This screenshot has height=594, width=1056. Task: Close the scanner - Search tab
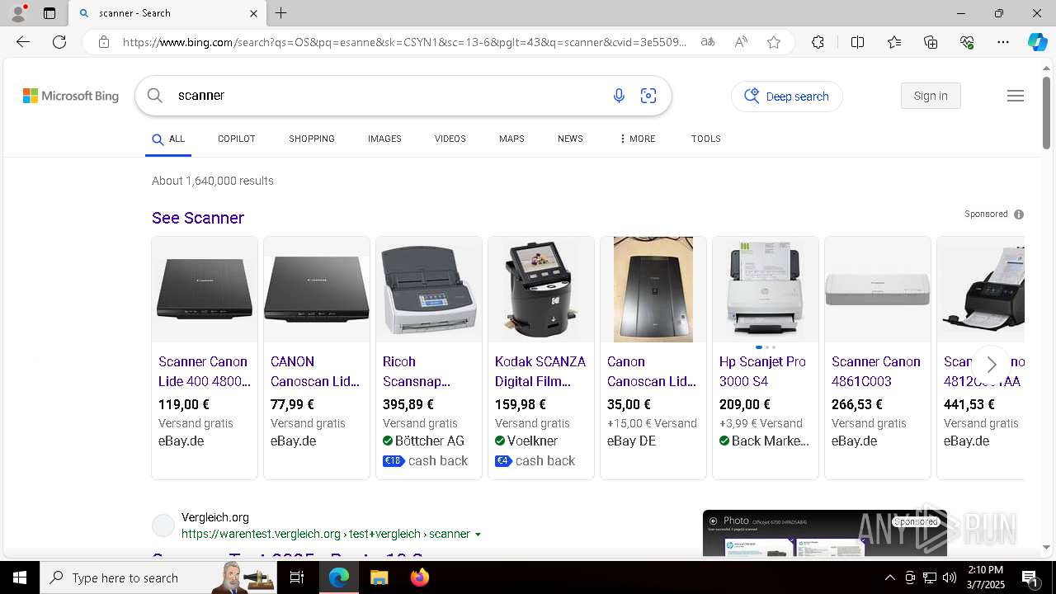[x=253, y=13]
